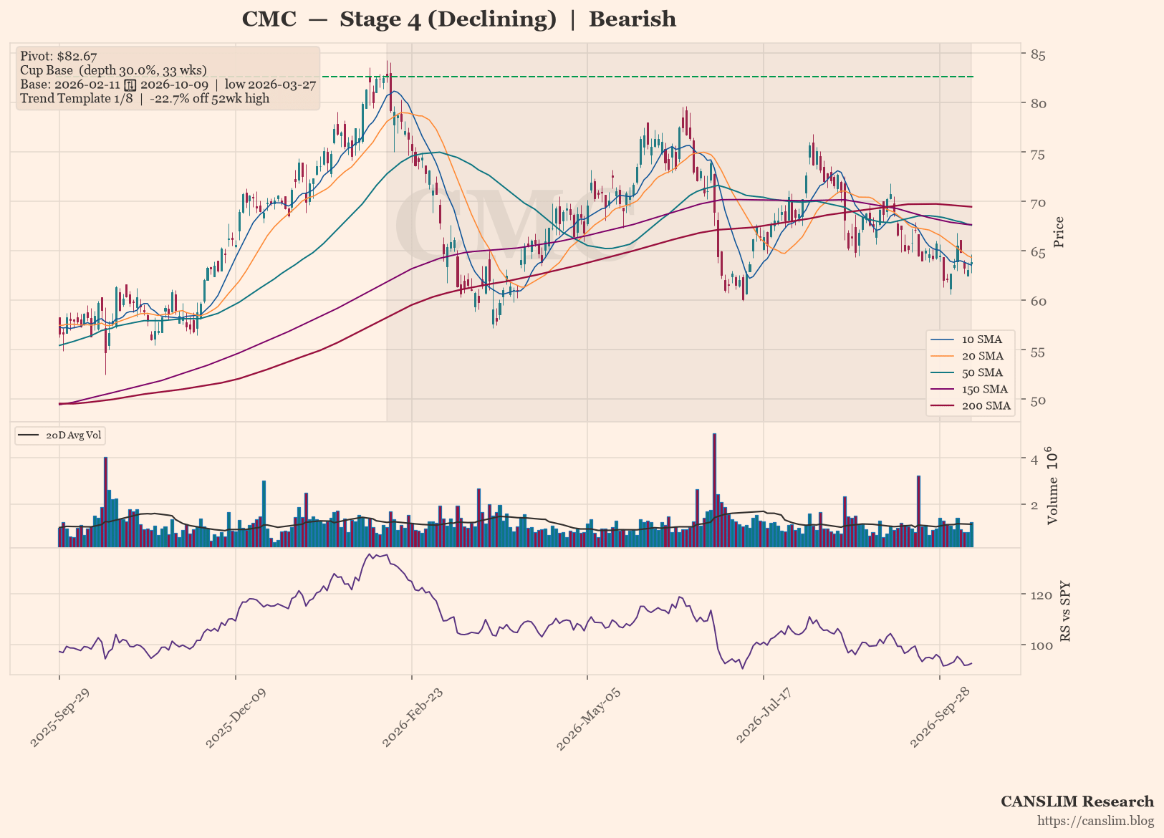Open the https://canslim.blog link
Image resolution: width=1164 pixels, height=838 pixels.
1096,821
